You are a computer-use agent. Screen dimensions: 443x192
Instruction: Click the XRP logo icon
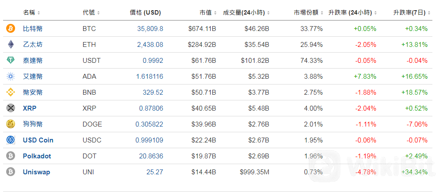[11, 108]
